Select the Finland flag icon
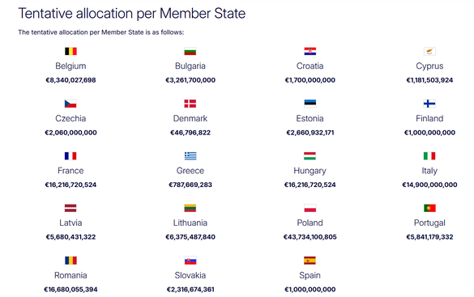Screen dimensions: 474x297 (429, 104)
